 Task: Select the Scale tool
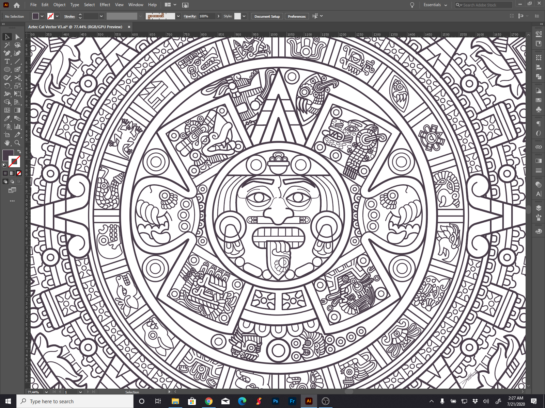click(x=17, y=86)
